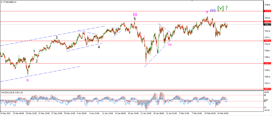
Task: Click the gray chart shift triangle marker
Action: [x=192, y=1]
